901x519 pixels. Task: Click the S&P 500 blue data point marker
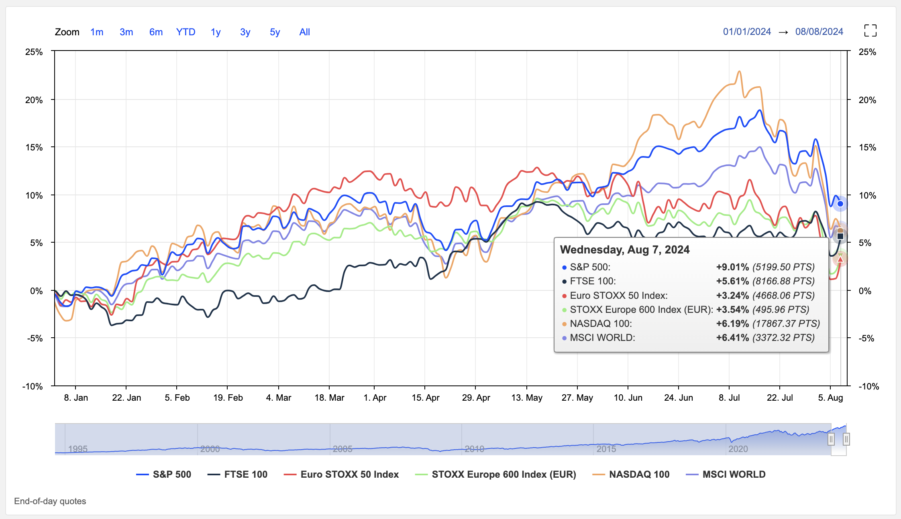(x=840, y=204)
